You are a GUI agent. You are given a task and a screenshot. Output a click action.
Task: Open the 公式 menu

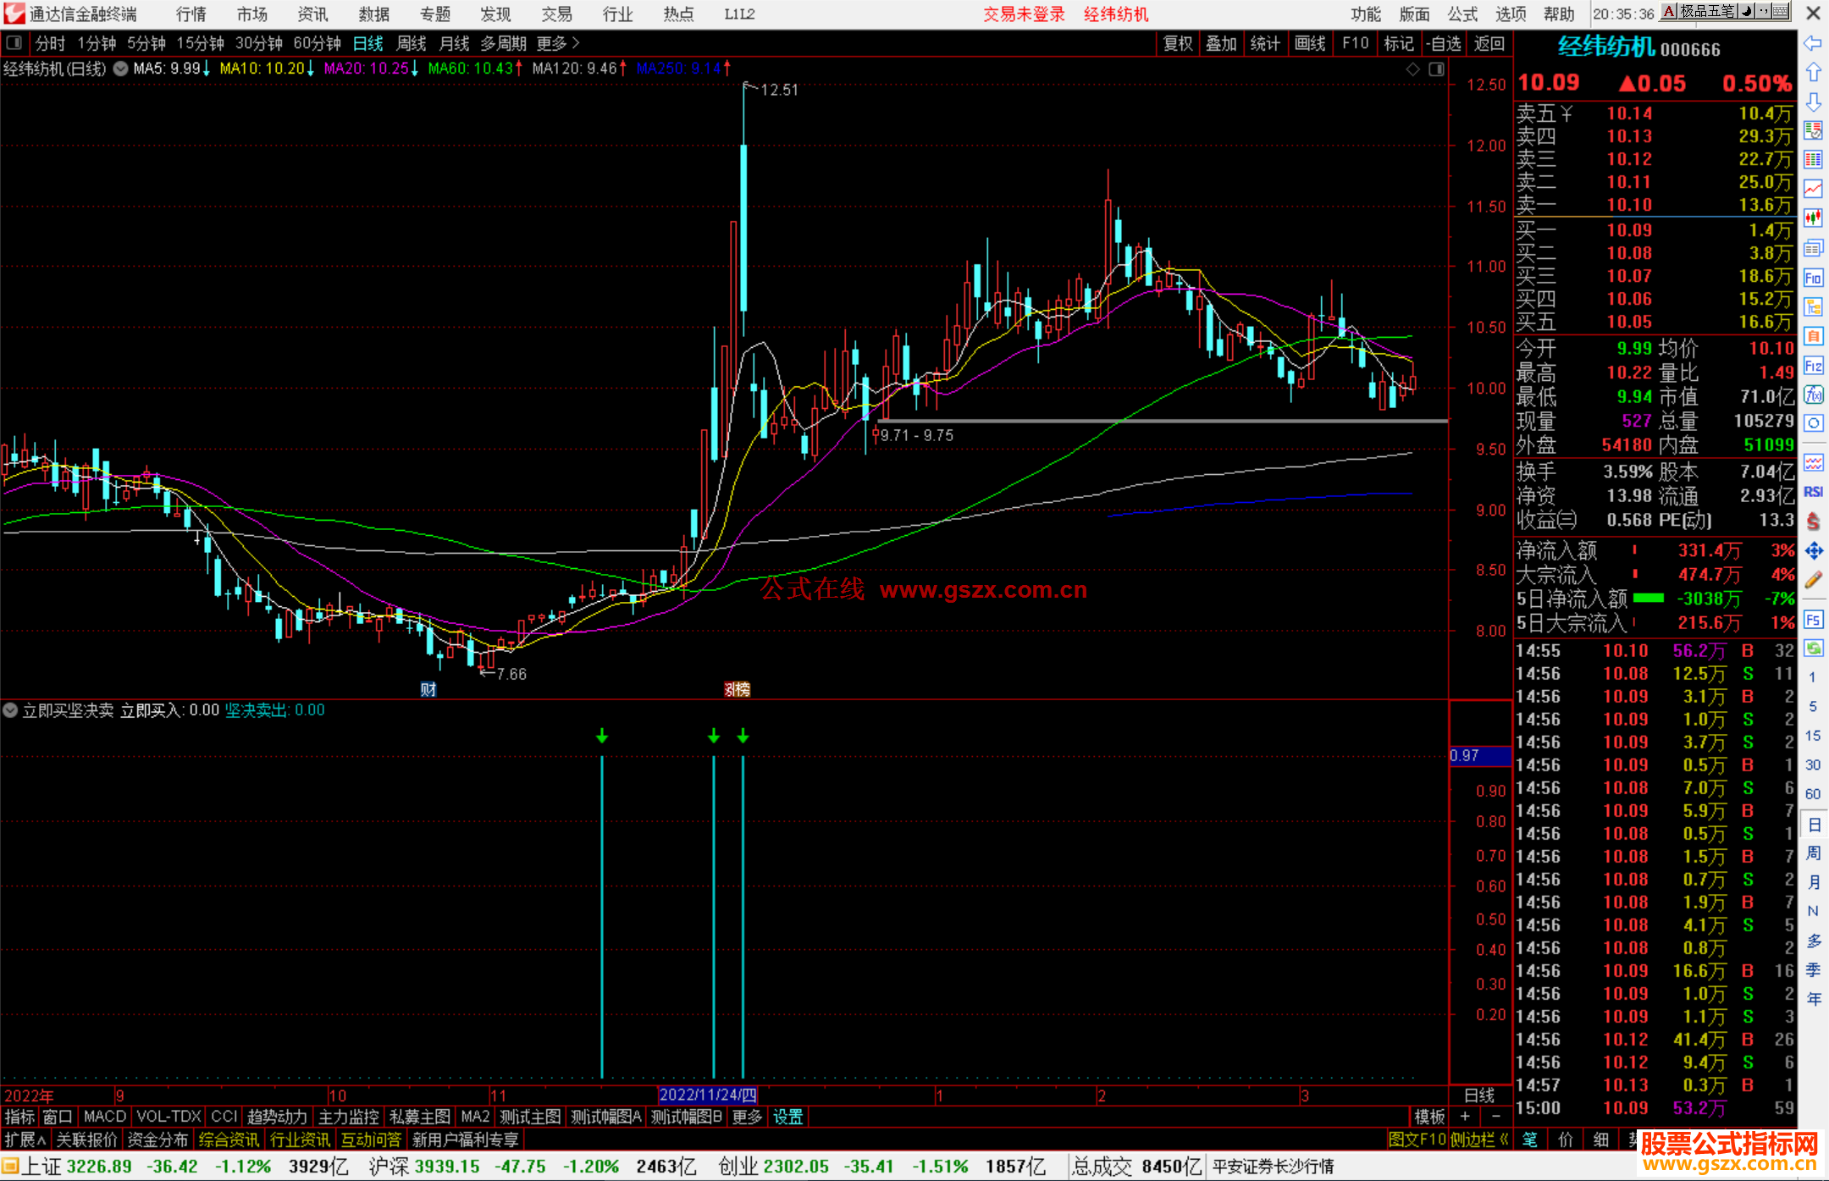pyautogui.click(x=1462, y=14)
